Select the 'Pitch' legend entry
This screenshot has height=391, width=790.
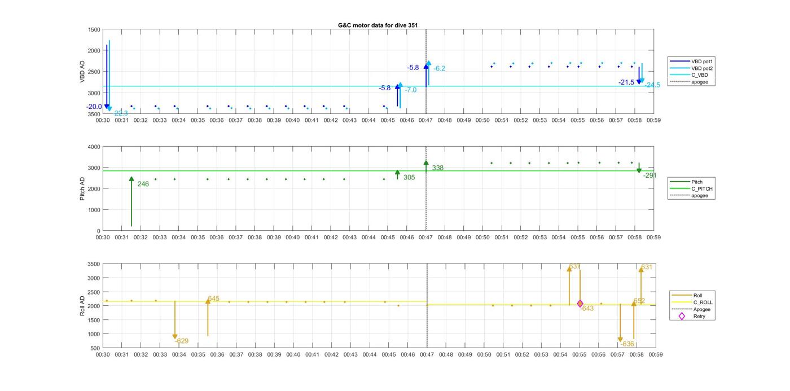[687, 182]
